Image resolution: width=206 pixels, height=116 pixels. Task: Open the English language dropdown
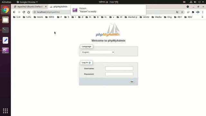click(98, 52)
